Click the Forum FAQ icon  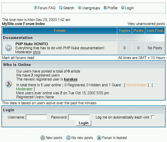coord(35,8)
